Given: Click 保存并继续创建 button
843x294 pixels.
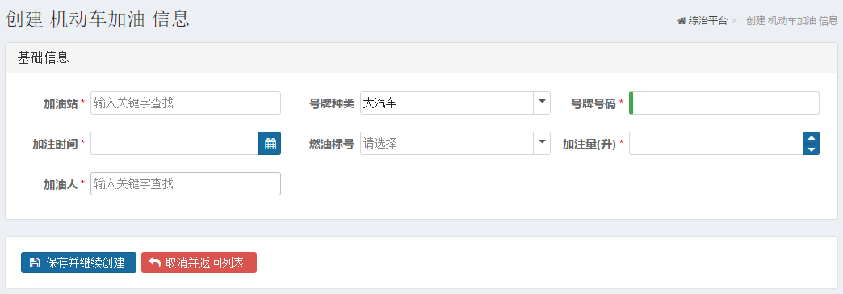Looking at the screenshot, I should pyautogui.click(x=78, y=262).
